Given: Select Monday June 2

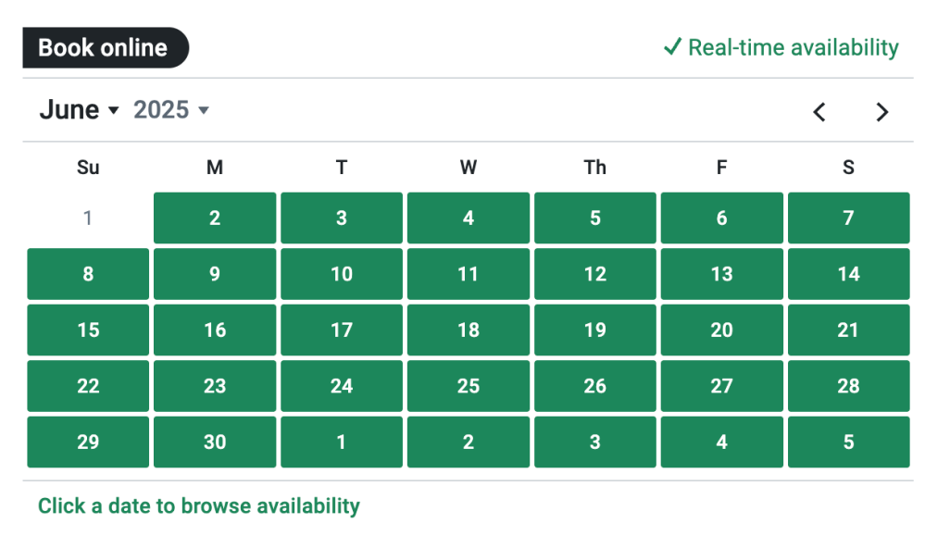Looking at the screenshot, I should 215,218.
